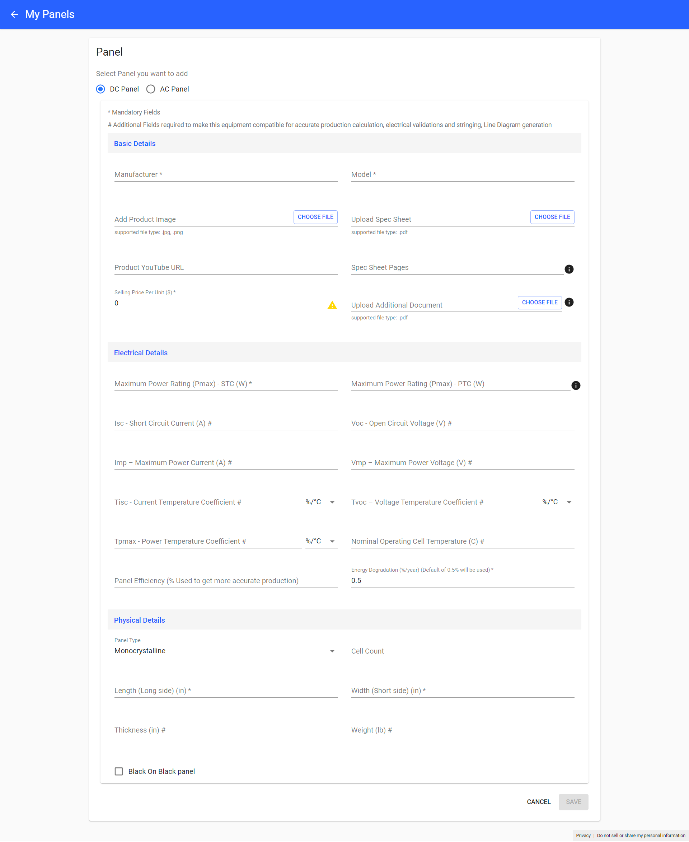View info icon beside Upload Additional Document
Viewport: 689px width, 842px height.
(569, 302)
